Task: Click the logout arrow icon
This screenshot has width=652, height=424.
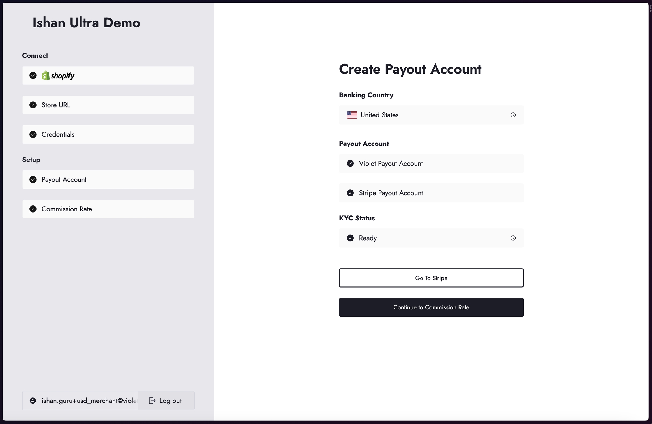Action: pyautogui.click(x=152, y=401)
